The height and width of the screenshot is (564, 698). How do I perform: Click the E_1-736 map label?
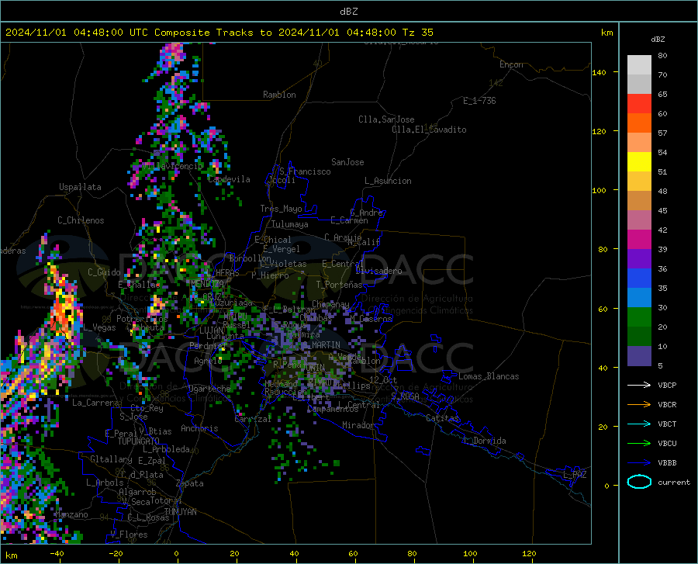[479, 101]
